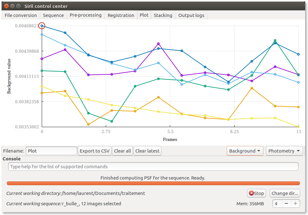Switch to the File conversion tab
Screen dimensions: 308x215
click(x=21, y=15)
